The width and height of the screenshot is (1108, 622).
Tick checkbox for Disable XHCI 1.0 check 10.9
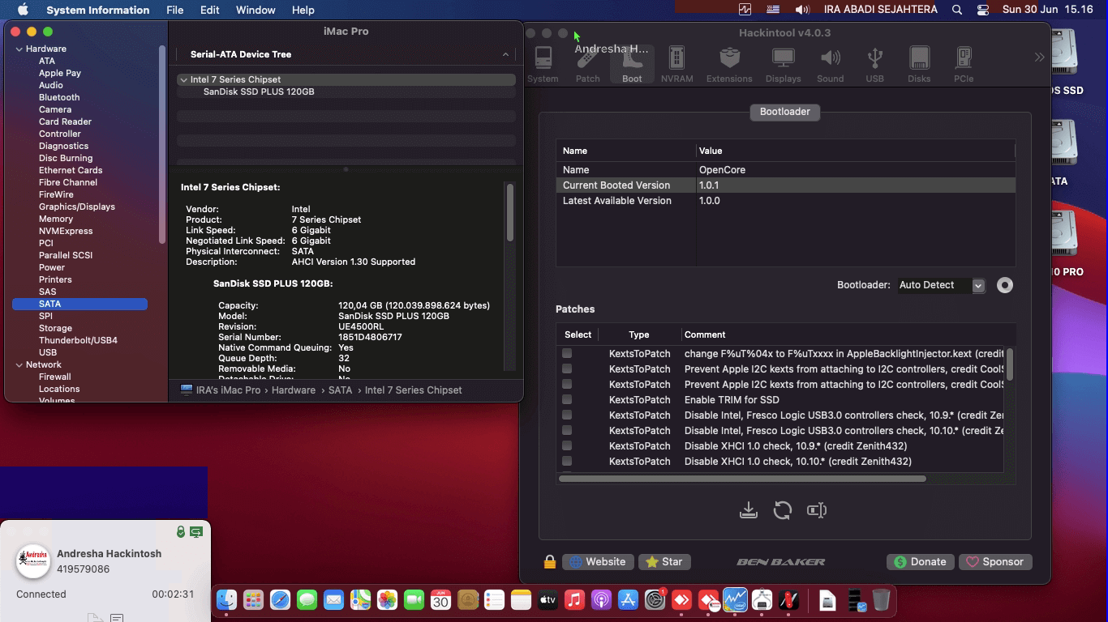567,445
